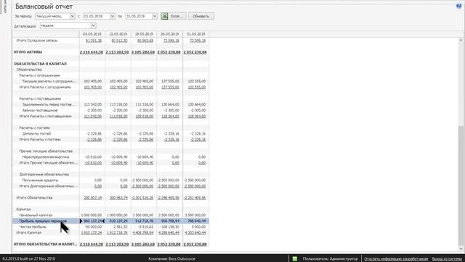Select the 'Расчеты с поставщиками' group row
Image resolution: width=465 pixels, height=262 pixels.
coord(40,99)
